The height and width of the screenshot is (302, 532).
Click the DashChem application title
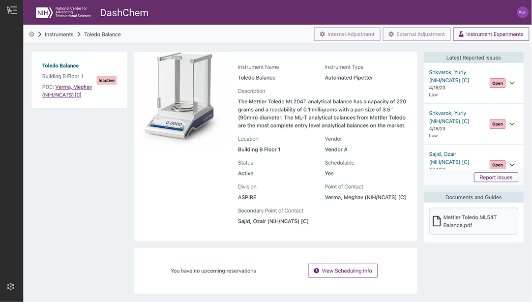(124, 13)
